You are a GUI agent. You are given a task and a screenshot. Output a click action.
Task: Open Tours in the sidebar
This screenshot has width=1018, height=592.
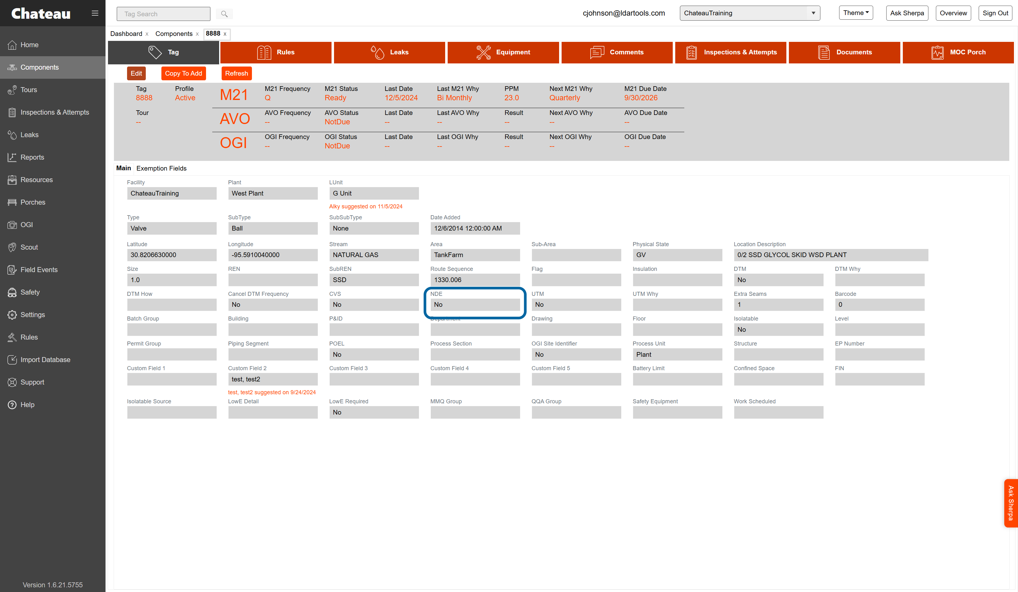coord(52,90)
